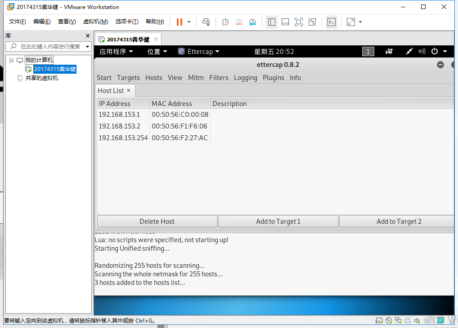
Task: Click the library search input field
Action: (49, 46)
